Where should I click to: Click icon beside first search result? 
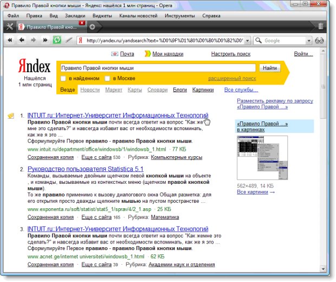[x=11, y=116]
